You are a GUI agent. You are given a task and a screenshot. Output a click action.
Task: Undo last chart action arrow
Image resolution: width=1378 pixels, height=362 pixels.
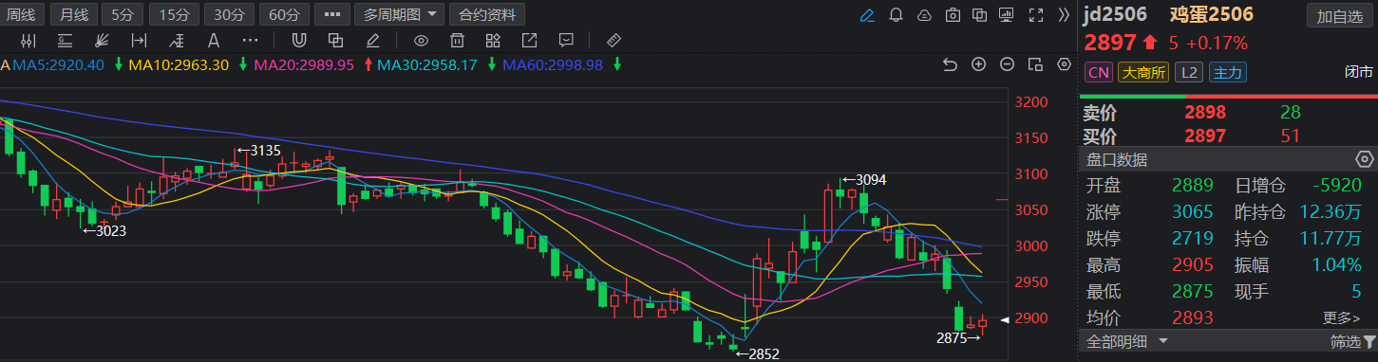point(950,64)
